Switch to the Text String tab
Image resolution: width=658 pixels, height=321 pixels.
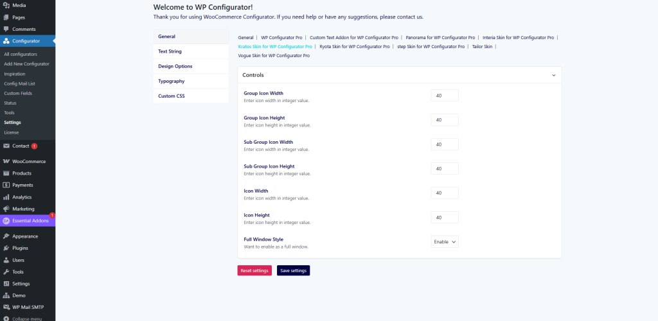(x=170, y=51)
